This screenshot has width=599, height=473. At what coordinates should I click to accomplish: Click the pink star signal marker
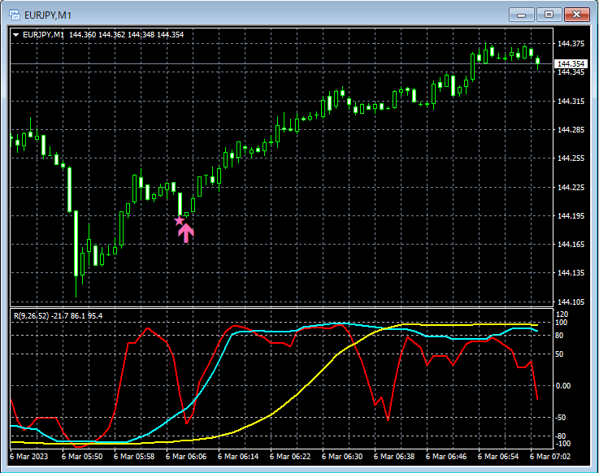coord(179,221)
